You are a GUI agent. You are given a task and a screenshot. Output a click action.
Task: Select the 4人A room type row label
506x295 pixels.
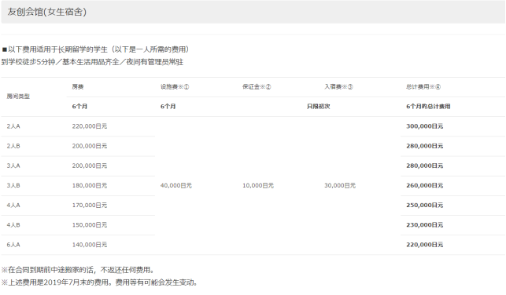13,205
